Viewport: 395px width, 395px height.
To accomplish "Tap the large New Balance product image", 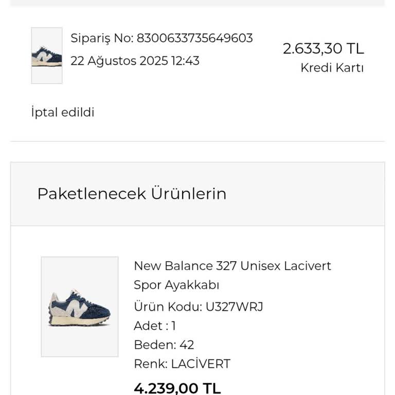I will [80, 307].
